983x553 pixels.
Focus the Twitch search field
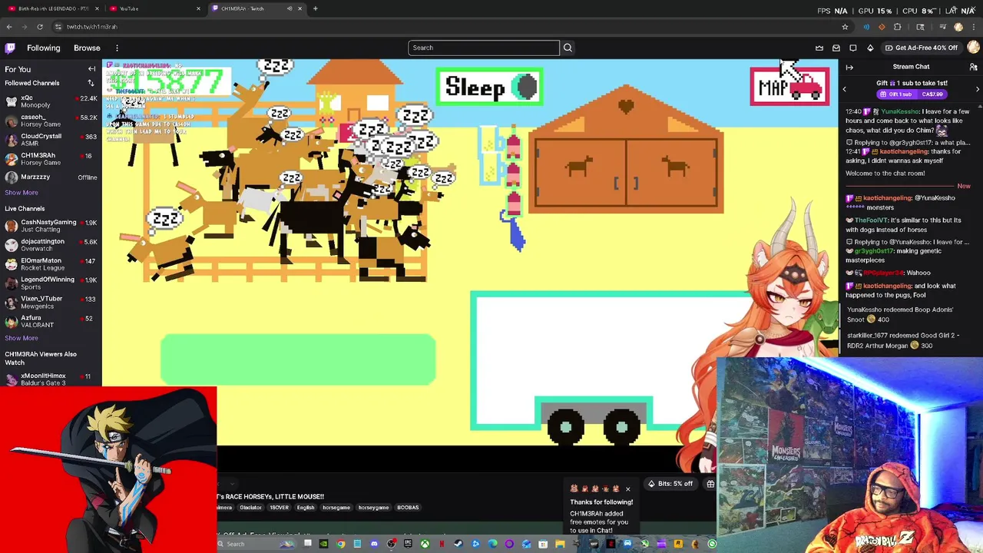[x=484, y=48]
